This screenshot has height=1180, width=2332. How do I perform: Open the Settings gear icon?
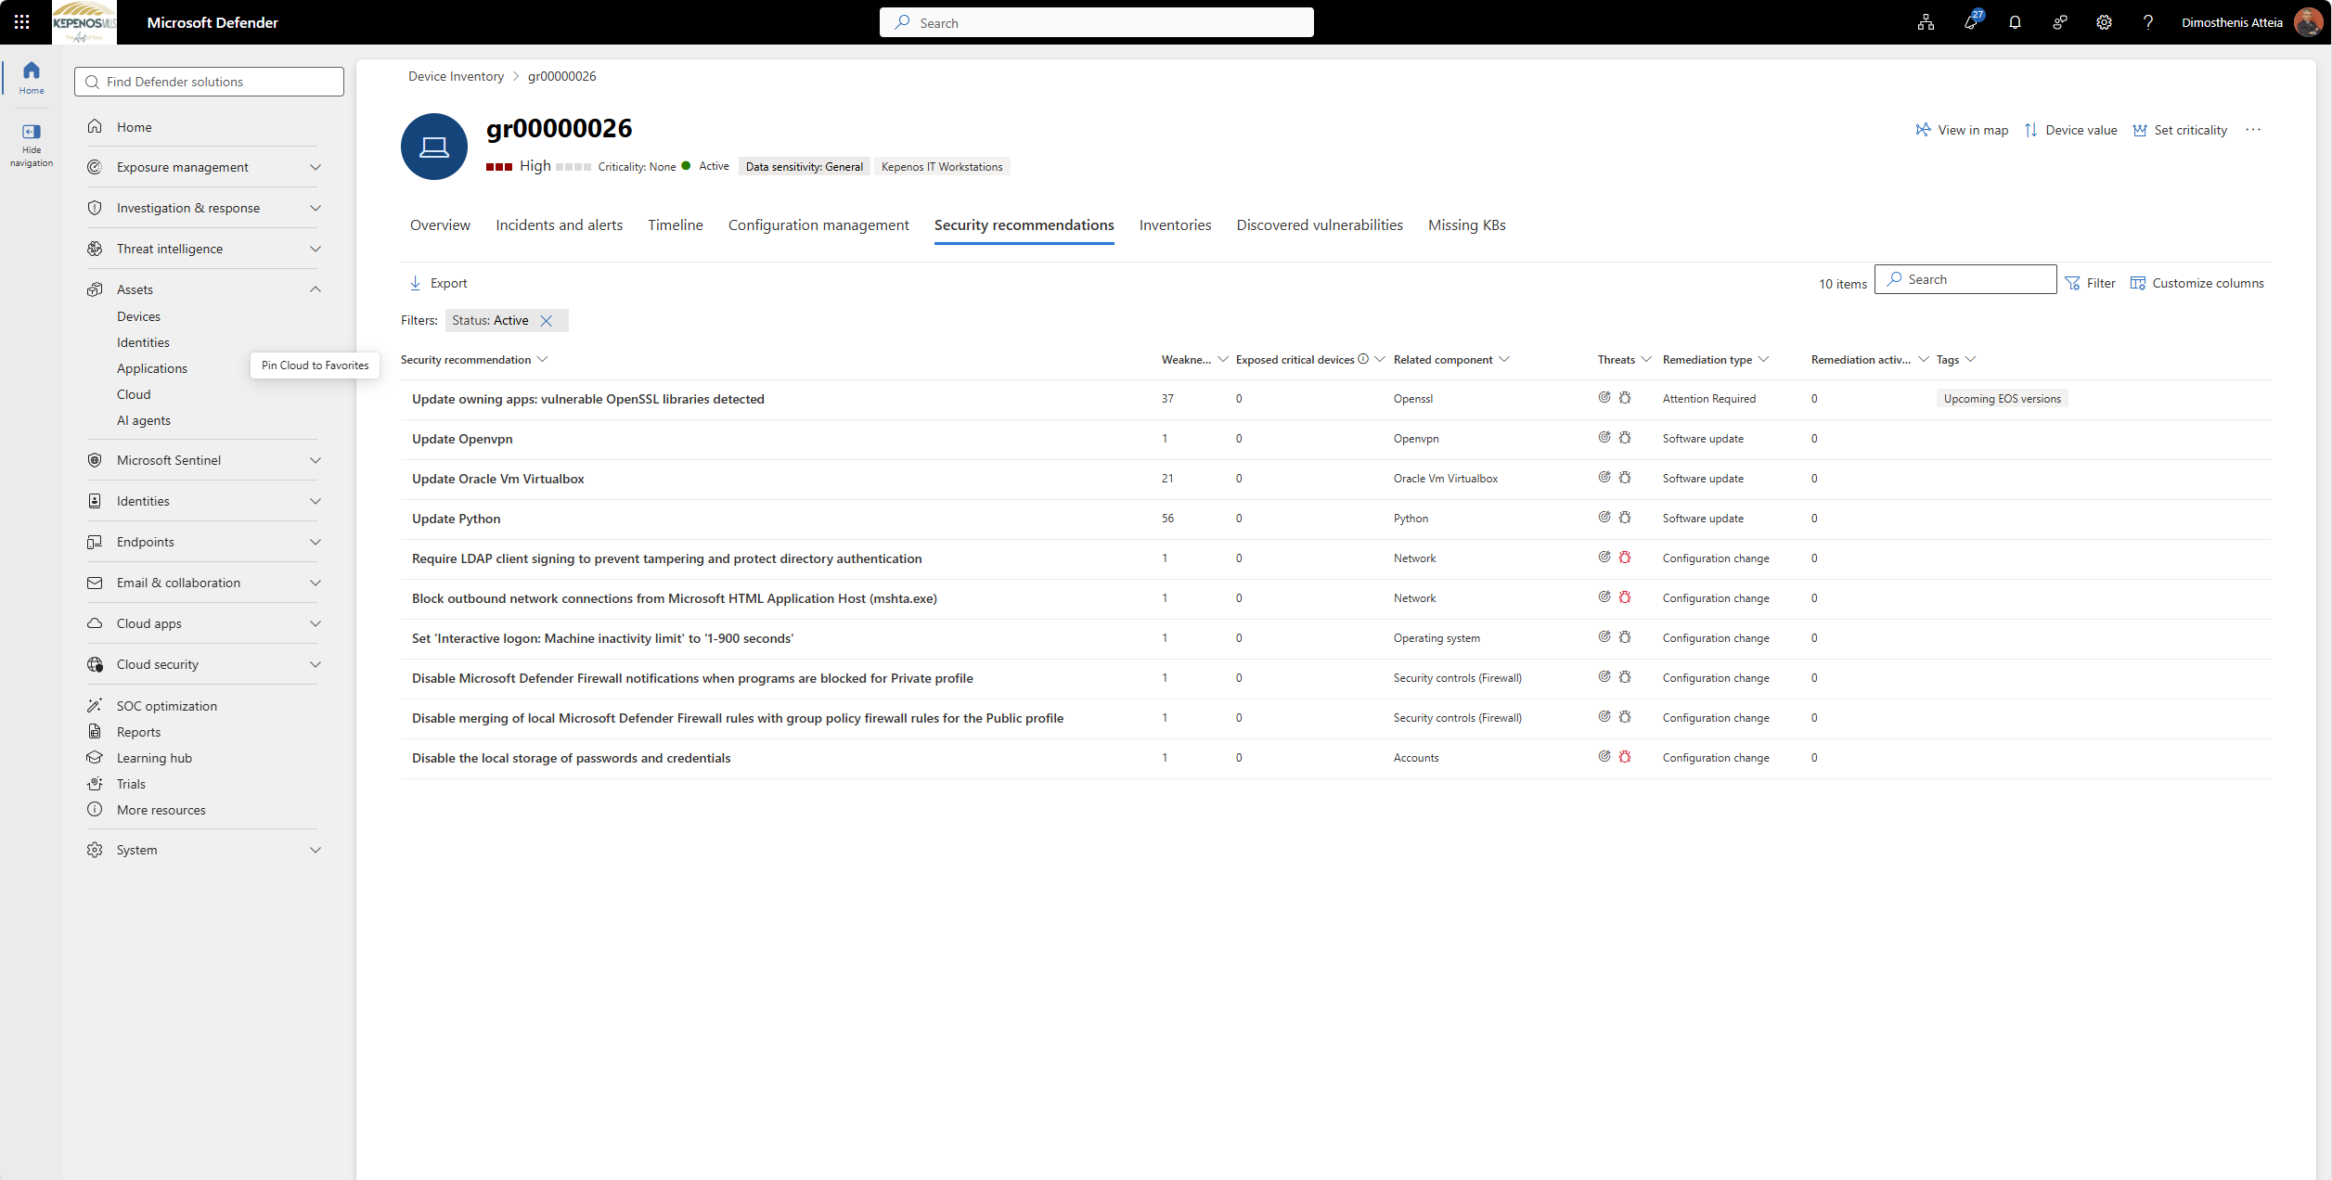pos(2104,22)
